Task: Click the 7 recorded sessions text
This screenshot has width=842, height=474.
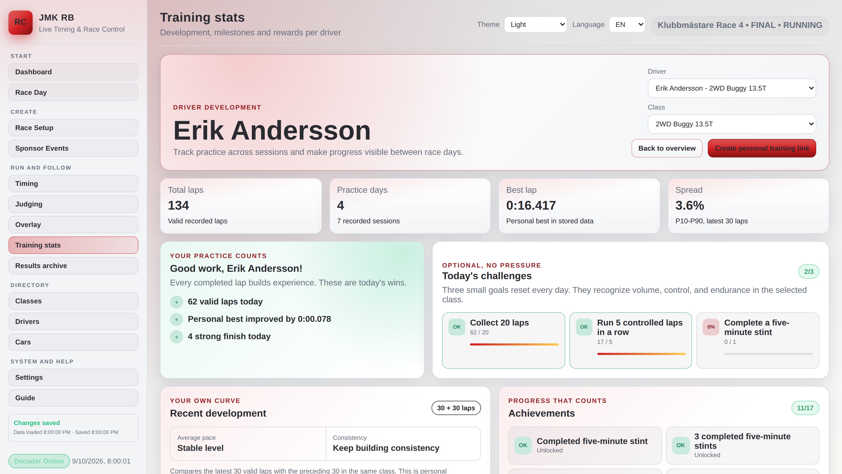Action: (x=368, y=221)
